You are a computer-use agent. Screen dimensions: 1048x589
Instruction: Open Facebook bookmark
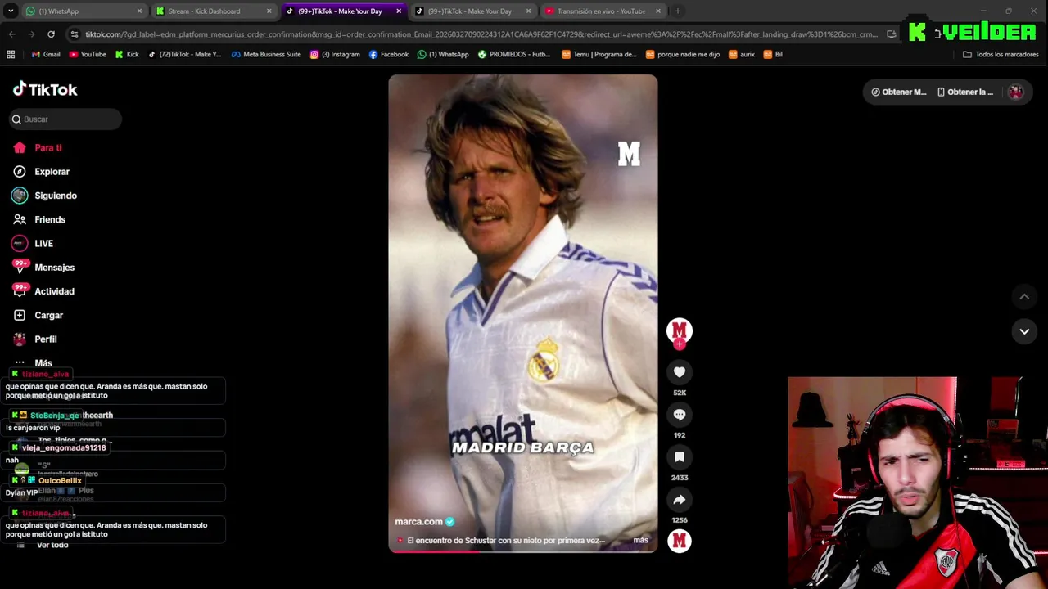pyautogui.click(x=389, y=55)
